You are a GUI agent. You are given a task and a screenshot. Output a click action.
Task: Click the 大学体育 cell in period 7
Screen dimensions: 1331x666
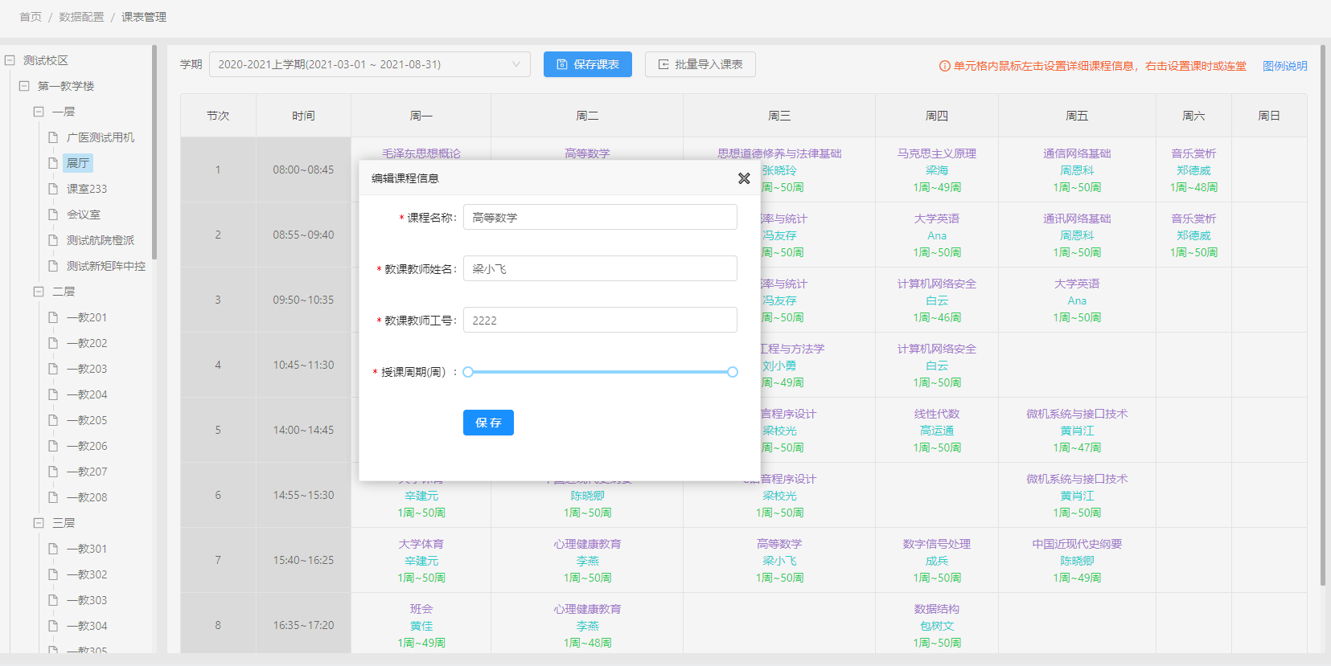(421, 560)
